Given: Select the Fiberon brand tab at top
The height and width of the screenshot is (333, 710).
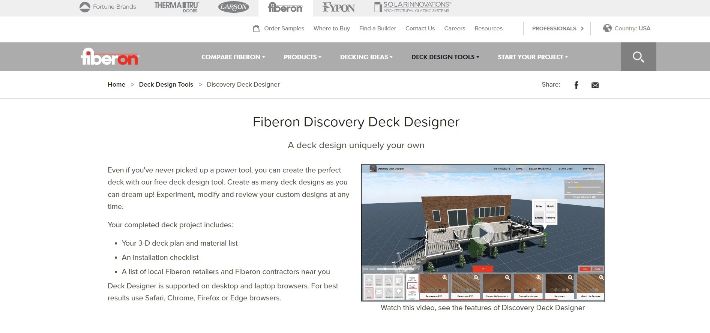Looking at the screenshot, I should [x=285, y=7].
